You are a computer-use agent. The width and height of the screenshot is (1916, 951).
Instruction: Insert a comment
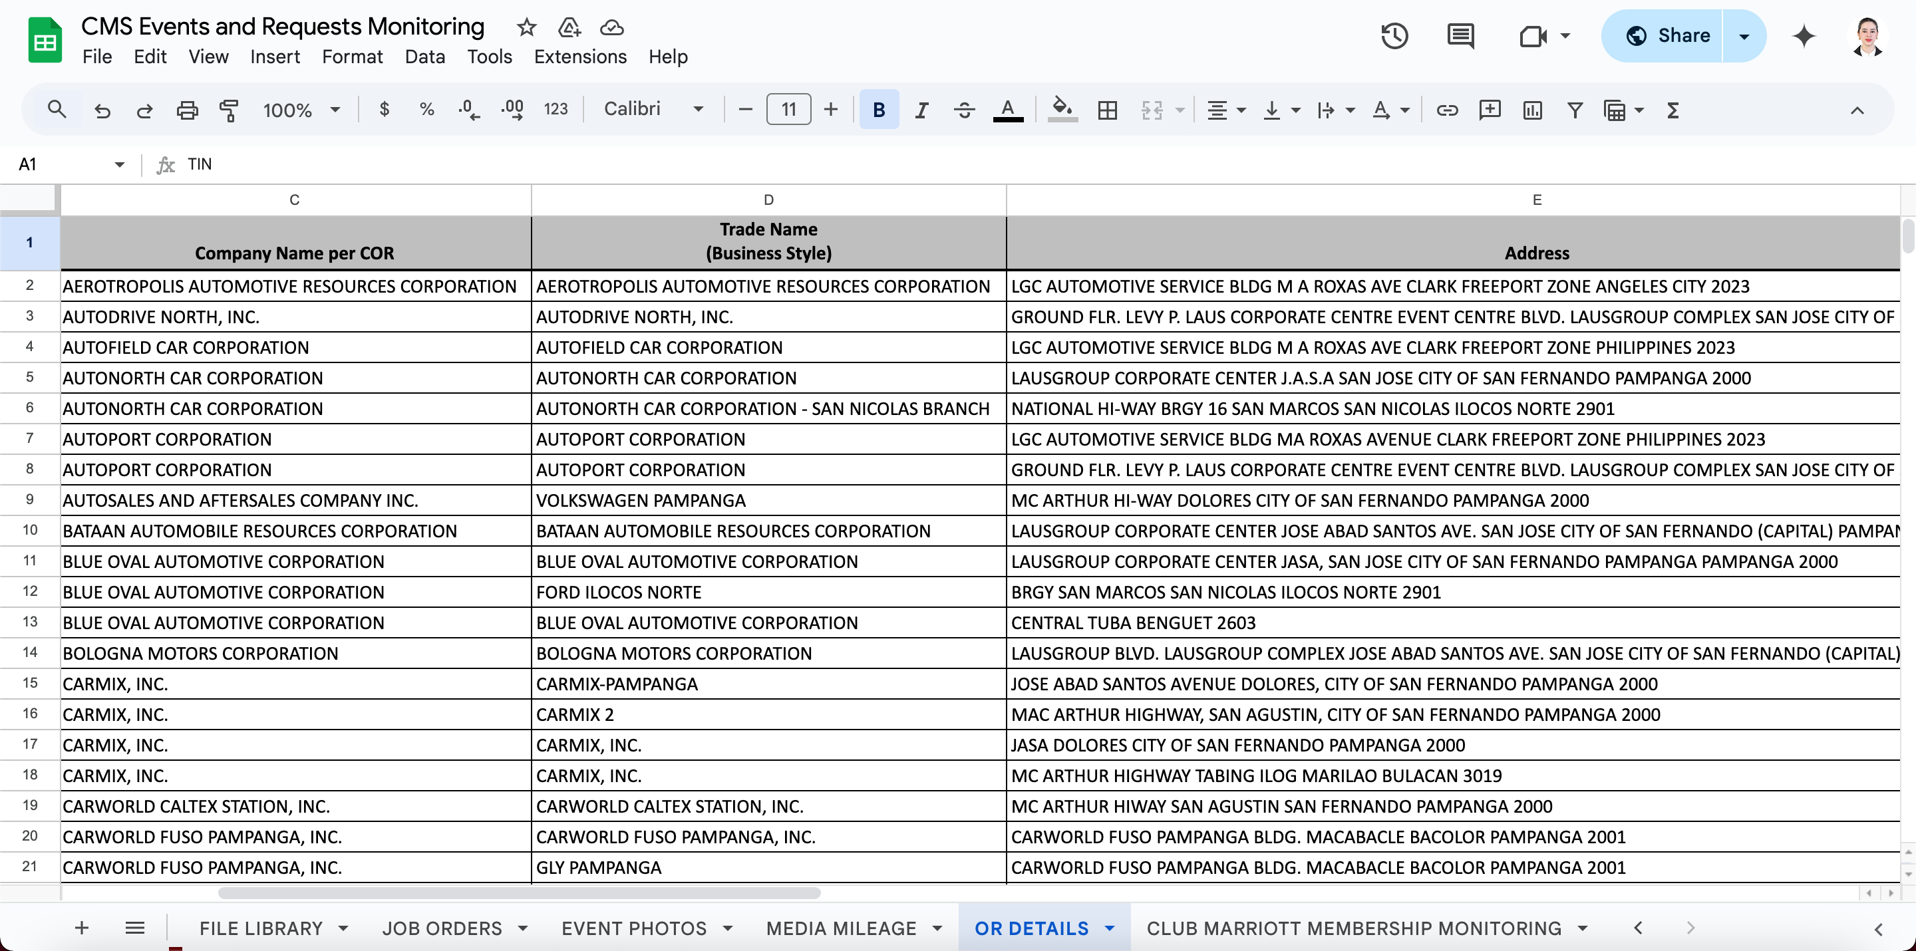pos(1490,110)
